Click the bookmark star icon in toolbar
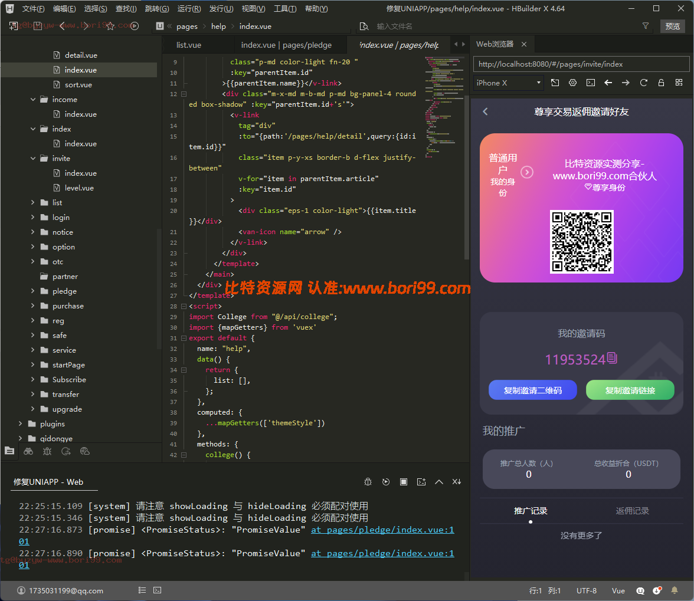This screenshot has width=694, height=601. 110,26
